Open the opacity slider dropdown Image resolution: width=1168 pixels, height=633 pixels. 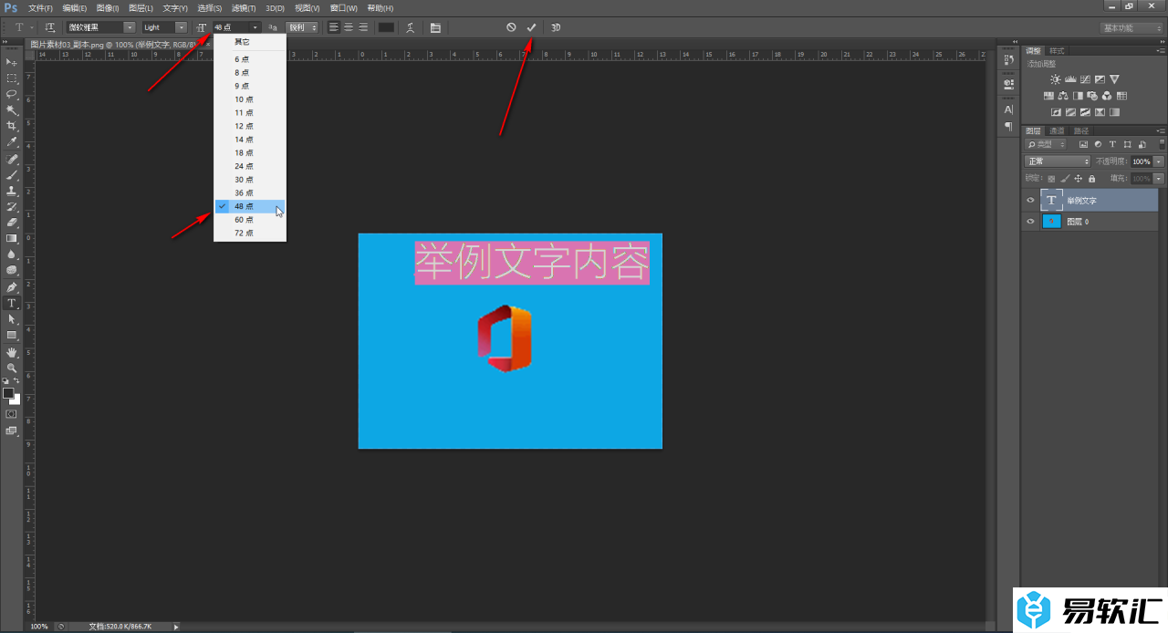coord(1159,161)
